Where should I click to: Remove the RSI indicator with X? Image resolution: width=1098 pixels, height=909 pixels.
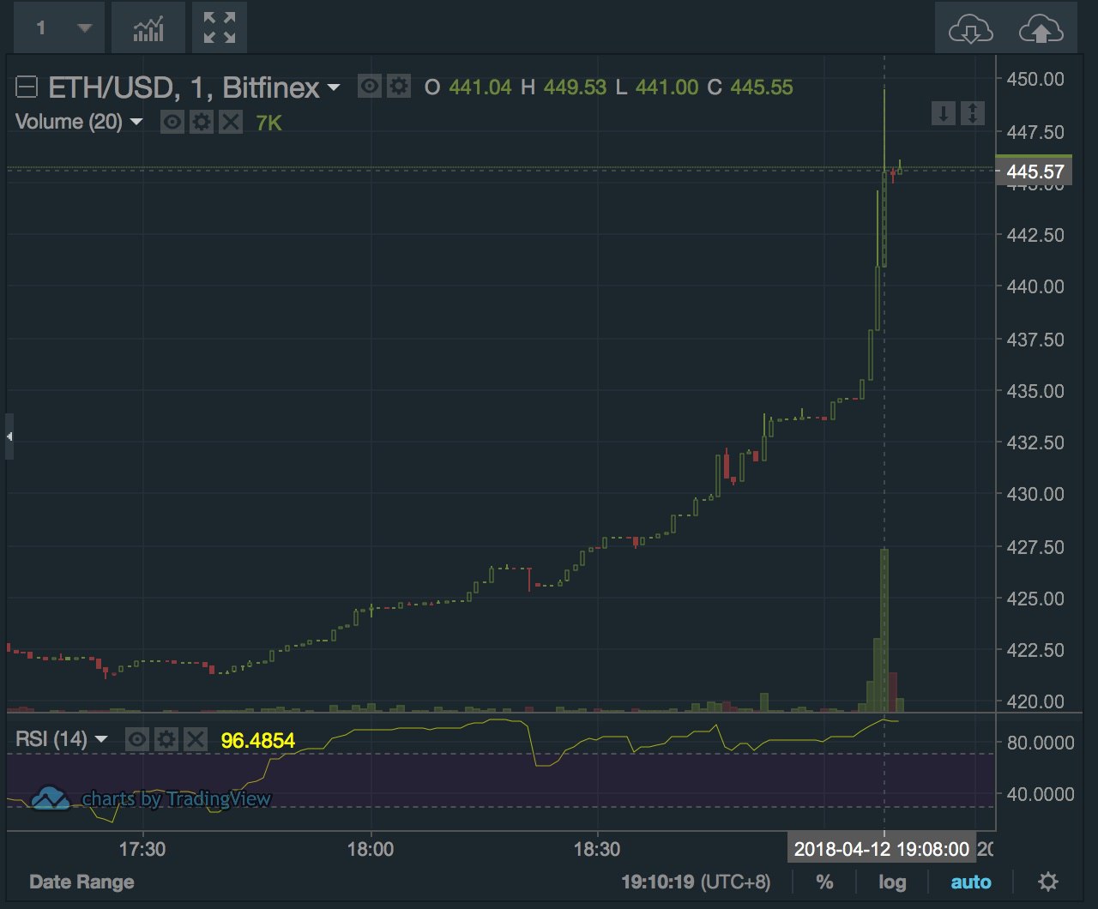pyautogui.click(x=196, y=739)
